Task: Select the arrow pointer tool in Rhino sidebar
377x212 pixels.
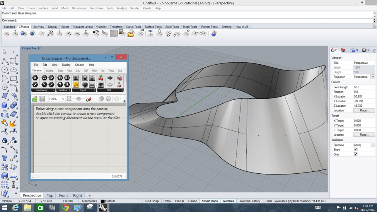Action: 4,52
